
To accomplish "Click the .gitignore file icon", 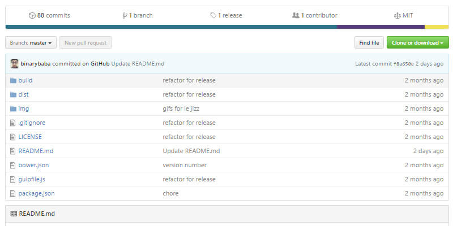I will pyautogui.click(x=14, y=123).
